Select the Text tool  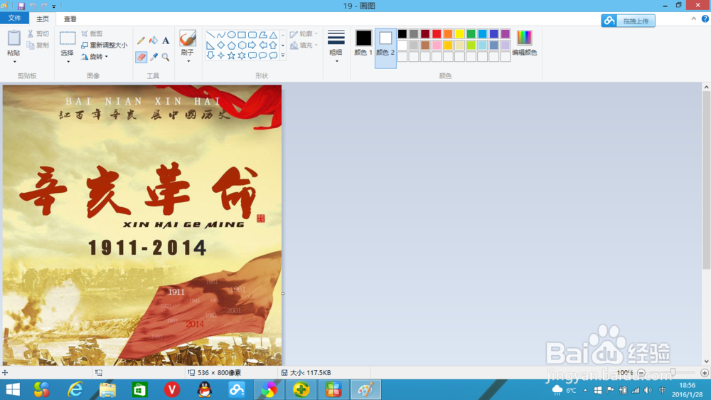166,41
